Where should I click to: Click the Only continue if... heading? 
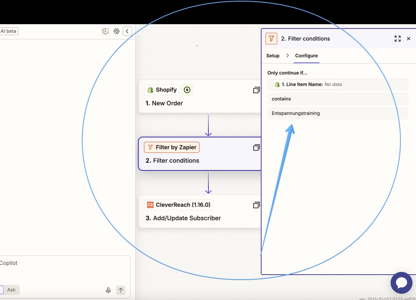coord(287,73)
